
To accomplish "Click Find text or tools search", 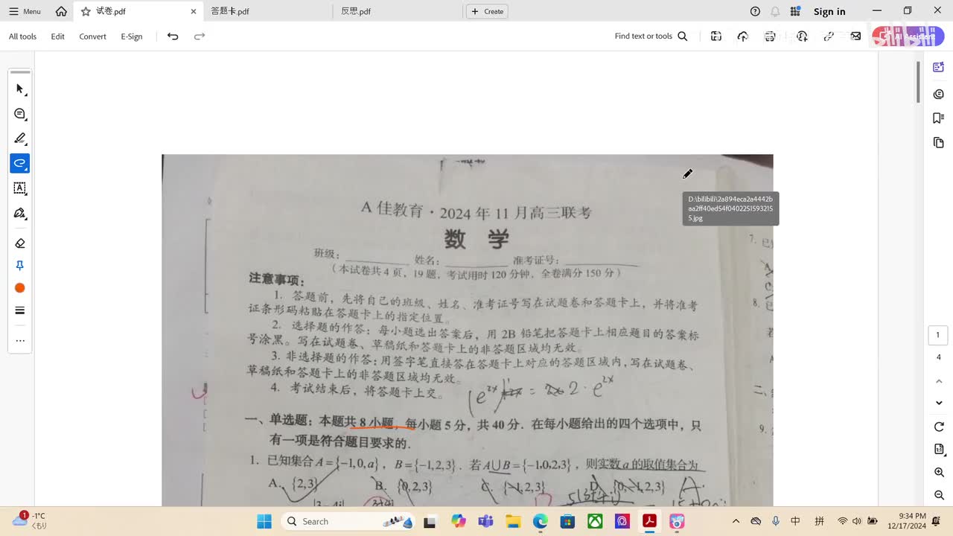I will coord(651,36).
